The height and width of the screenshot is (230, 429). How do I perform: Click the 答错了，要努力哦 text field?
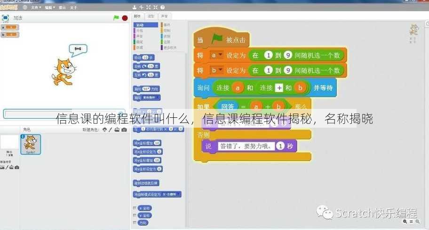coord(246,146)
